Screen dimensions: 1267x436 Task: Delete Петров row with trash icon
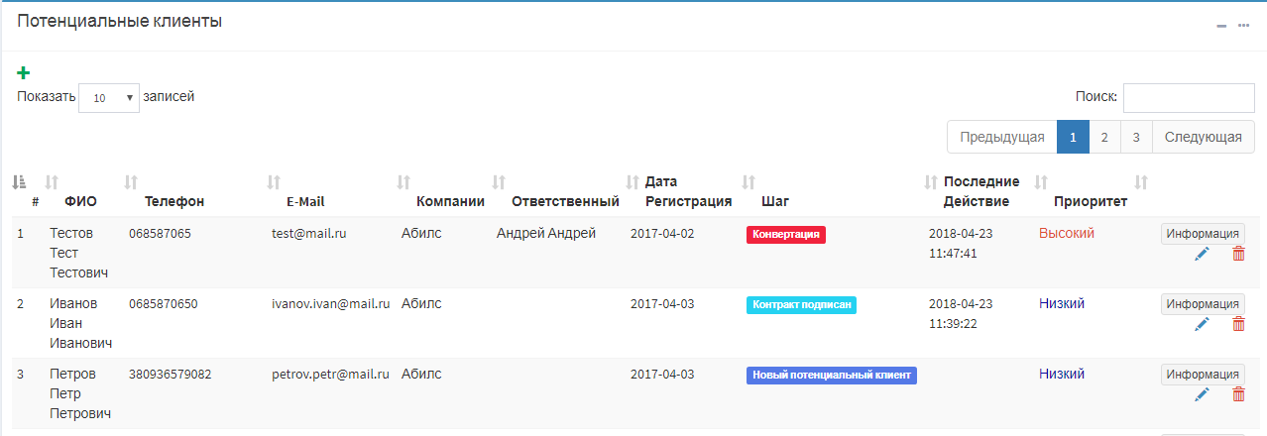click(1238, 394)
